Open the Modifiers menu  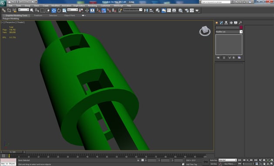point(56,6)
